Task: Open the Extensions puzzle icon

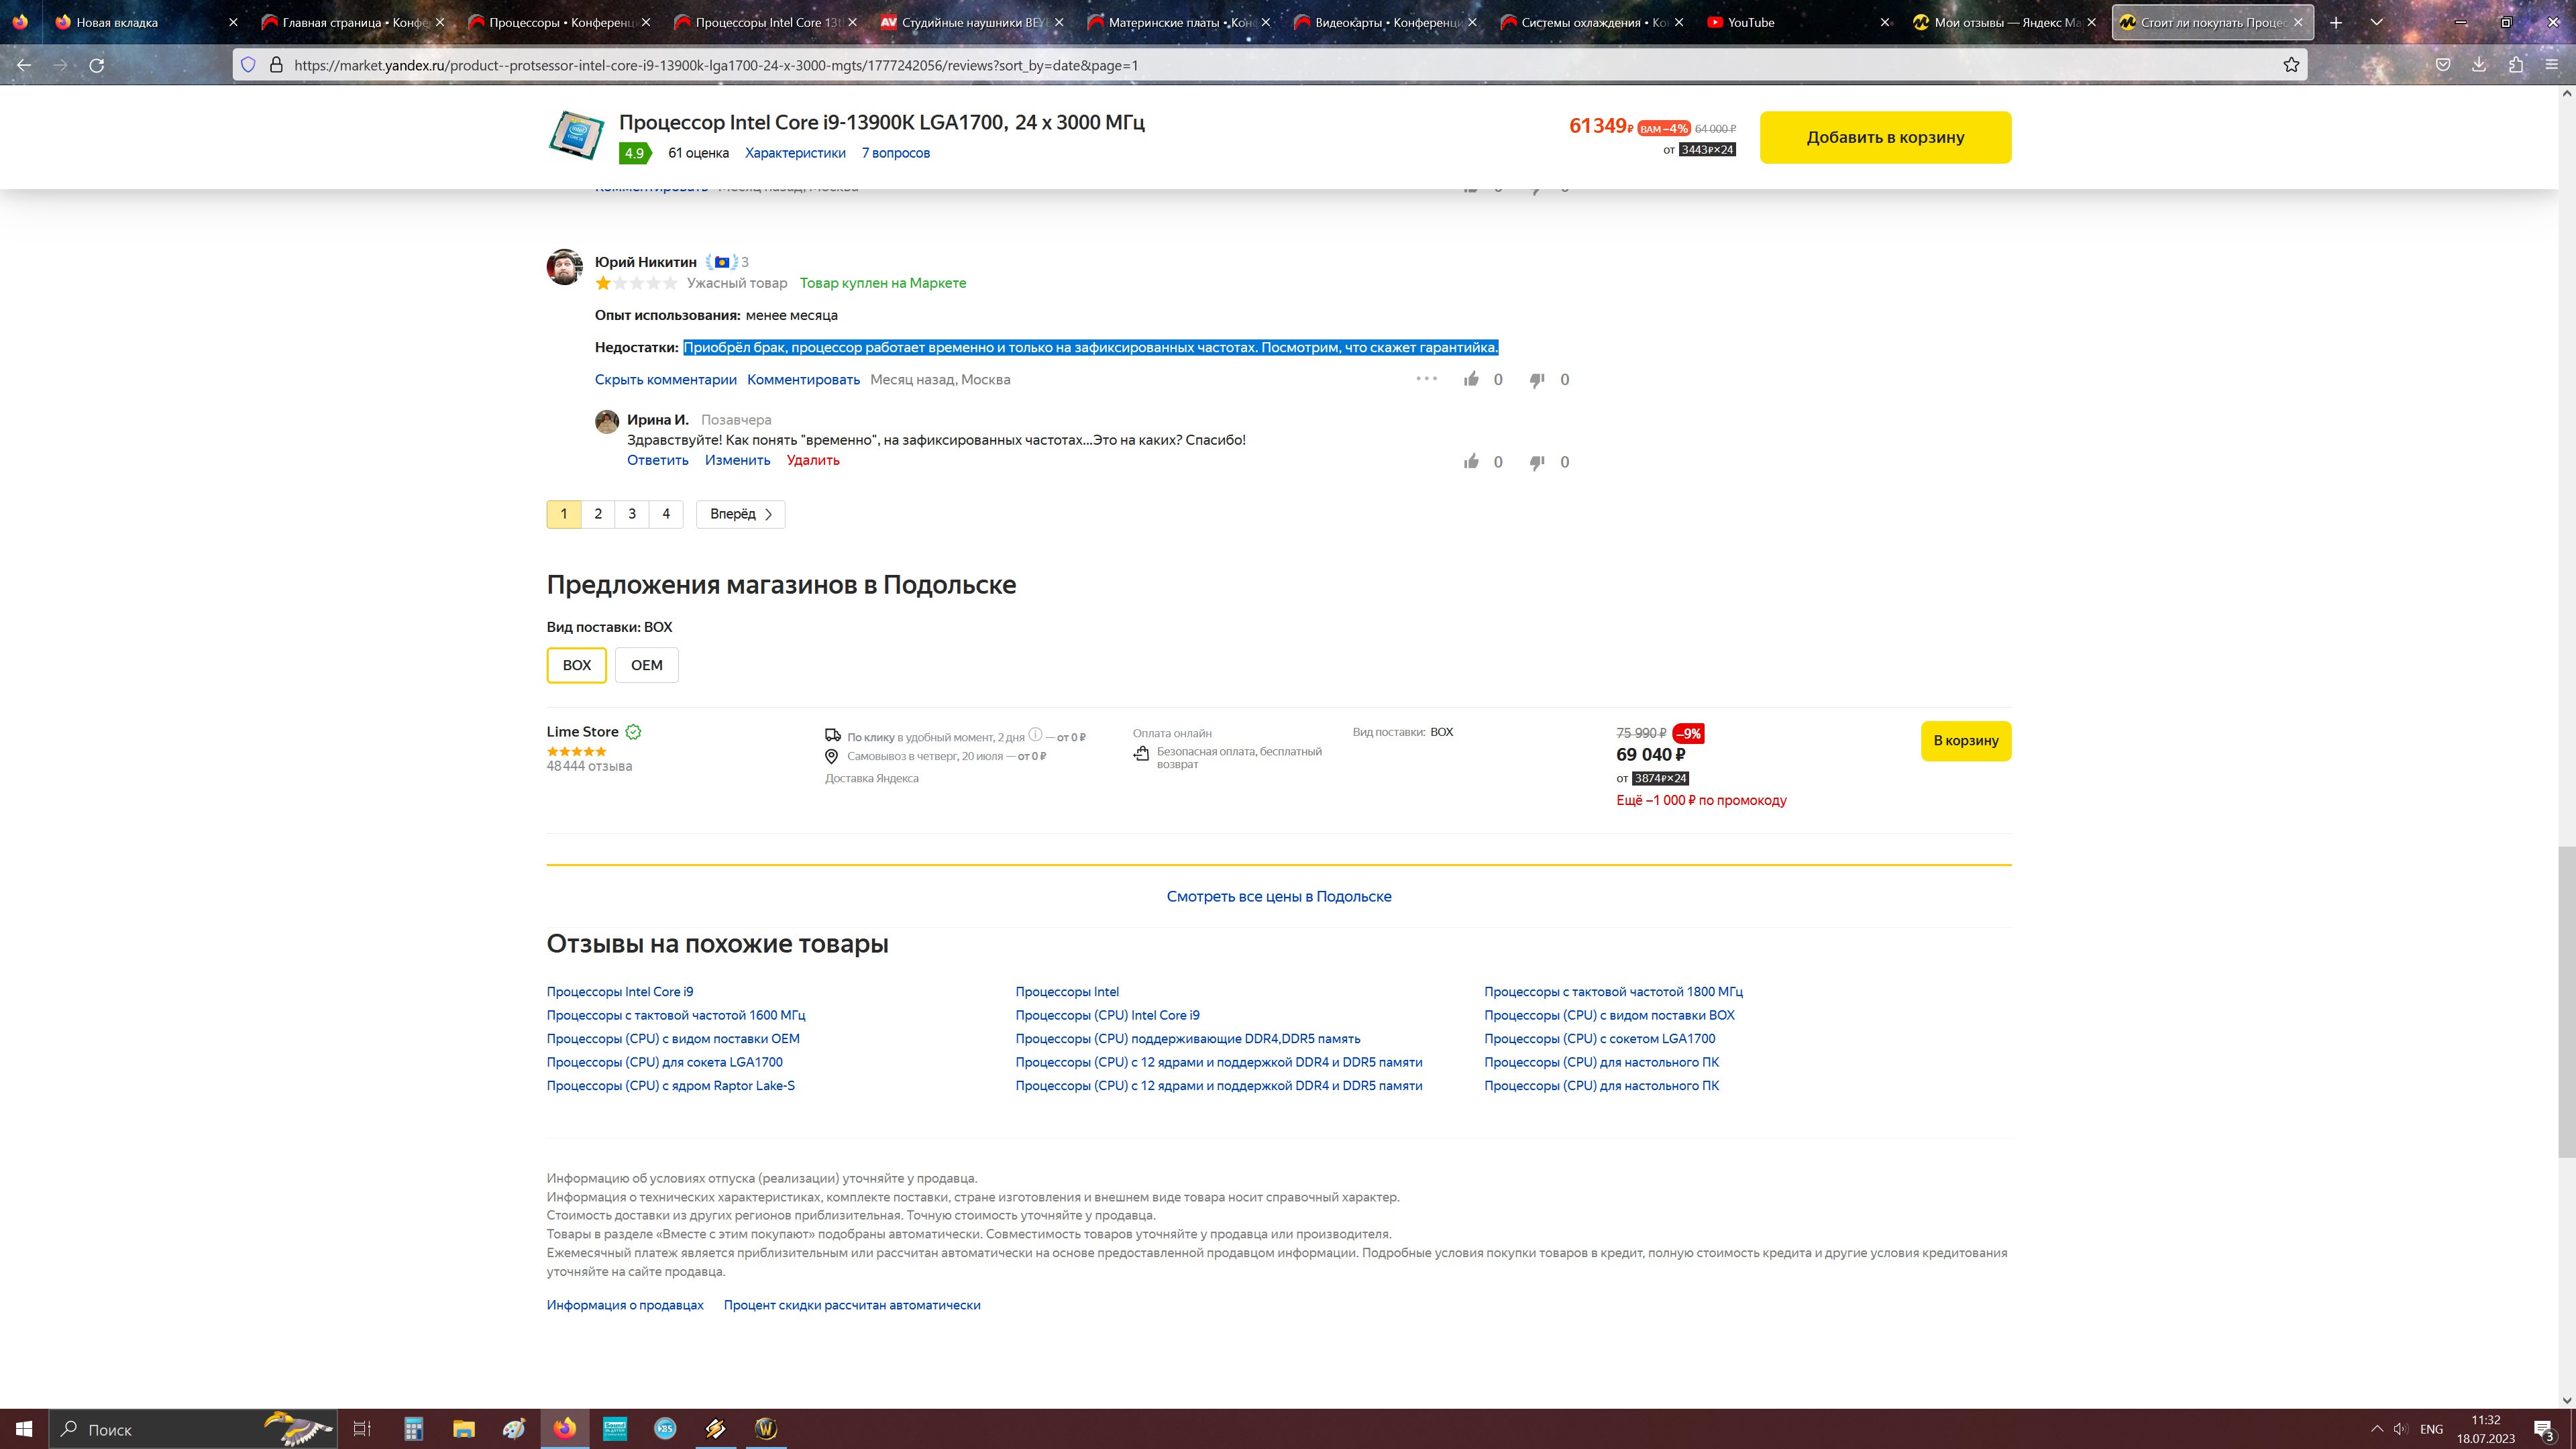Action: (2516, 65)
